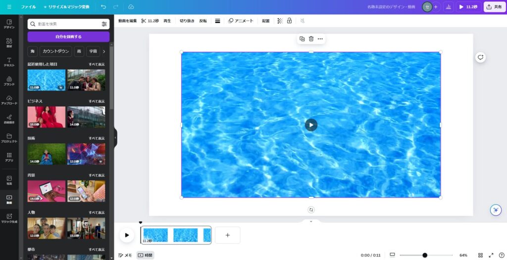Click the help question mark icon
This screenshot has width=507, height=260.
[x=502, y=255]
